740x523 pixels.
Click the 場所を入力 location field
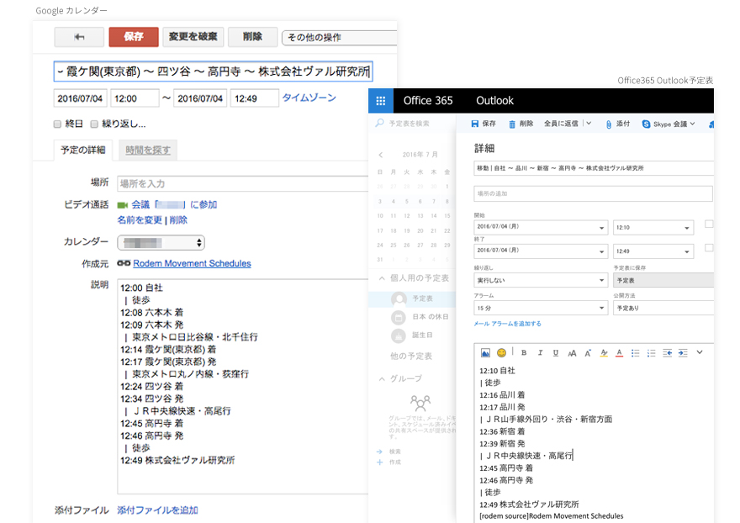(242, 183)
